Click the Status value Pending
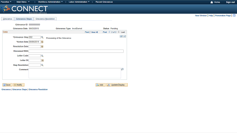Screen dimensions: 237x133 [114, 28]
